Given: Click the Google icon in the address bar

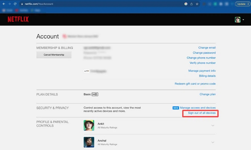Looking at the screenshot, I should pyautogui.click(x=186, y=4).
